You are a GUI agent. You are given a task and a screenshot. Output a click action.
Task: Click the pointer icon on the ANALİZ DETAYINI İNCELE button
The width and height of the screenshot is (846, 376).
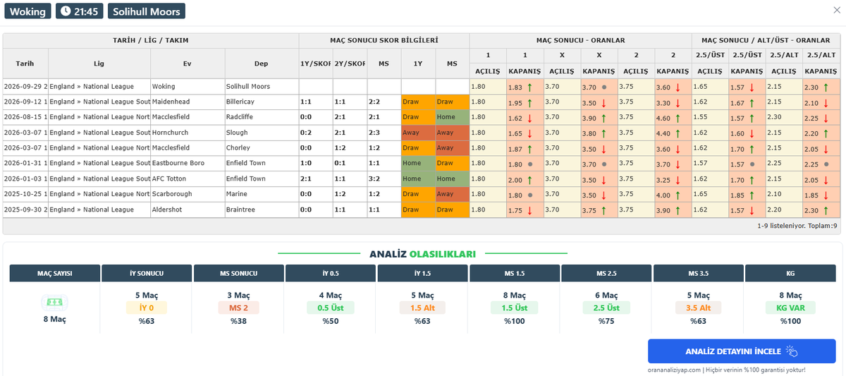pyautogui.click(x=792, y=351)
